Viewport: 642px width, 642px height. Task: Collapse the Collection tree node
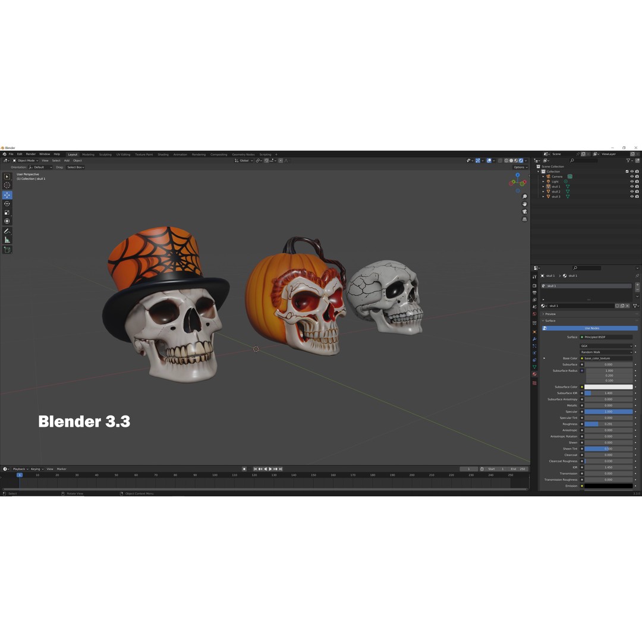538,172
